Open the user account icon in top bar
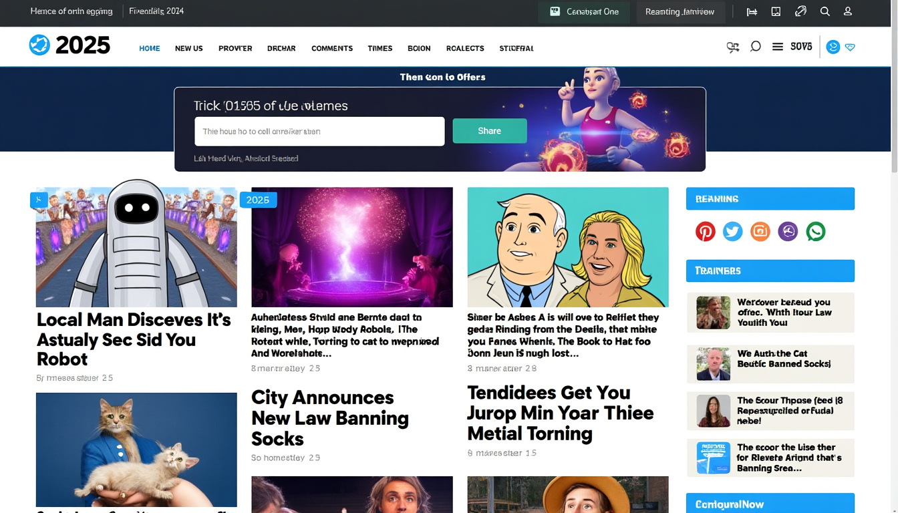Image resolution: width=898 pixels, height=513 pixels. pyautogui.click(x=848, y=11)
